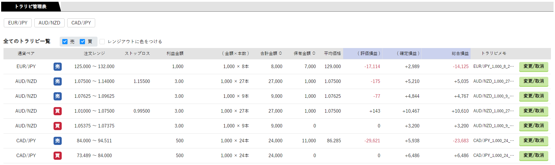Enable the レンジアウトに色をつける checkbox
The height and width of the screenshot is (165, 555).
(102, 42)
